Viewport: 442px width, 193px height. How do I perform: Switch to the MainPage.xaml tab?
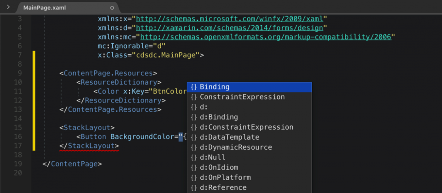click(45, 8)
